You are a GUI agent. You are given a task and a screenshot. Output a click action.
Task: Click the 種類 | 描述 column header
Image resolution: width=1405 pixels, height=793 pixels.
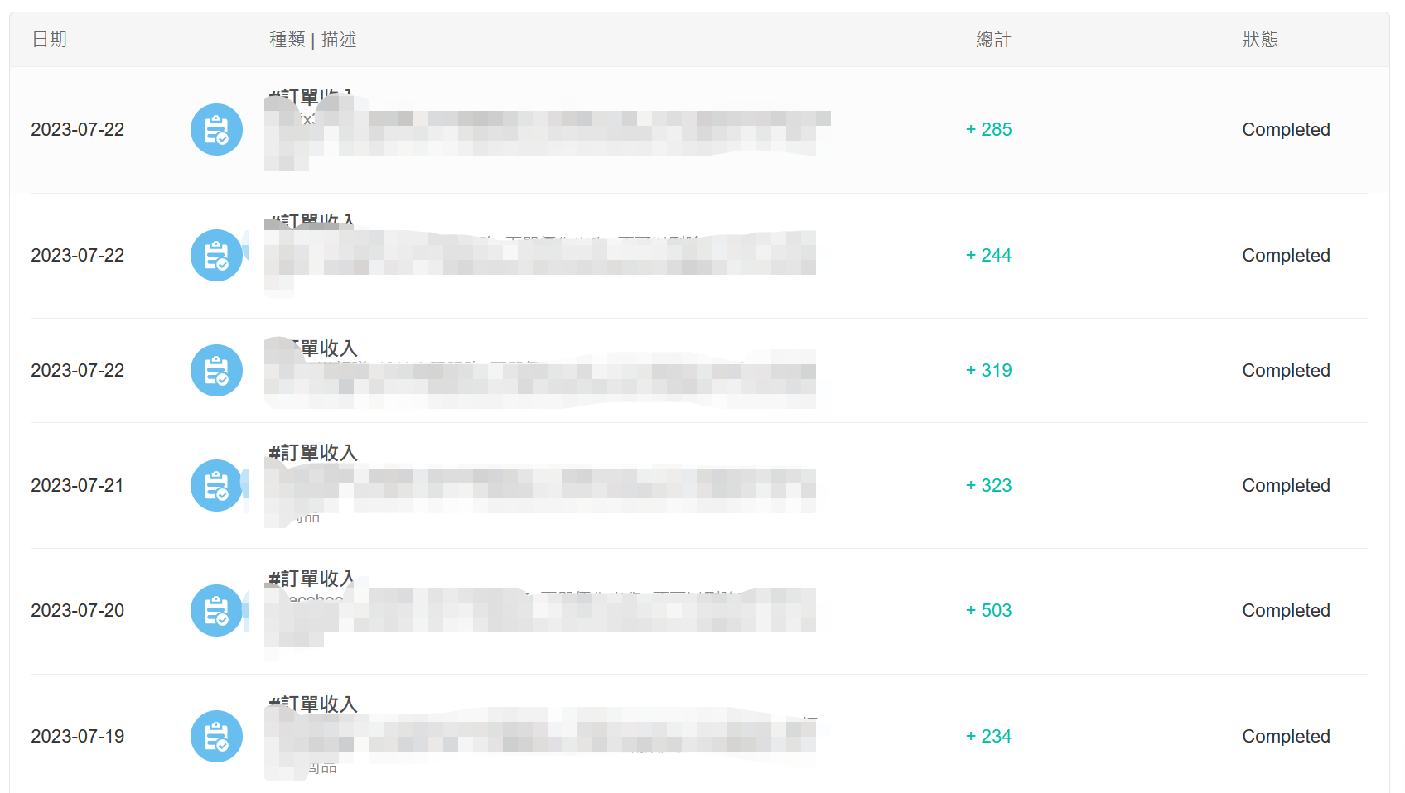click(313, 40)
